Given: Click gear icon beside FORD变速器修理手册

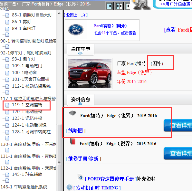Looking at the screenshot, I should point(80,177).
